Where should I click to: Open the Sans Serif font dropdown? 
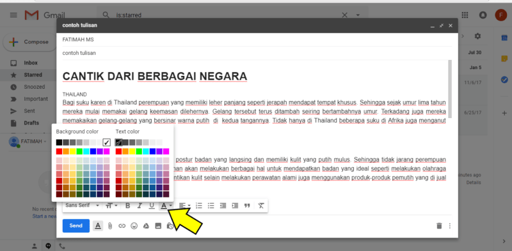83,206
